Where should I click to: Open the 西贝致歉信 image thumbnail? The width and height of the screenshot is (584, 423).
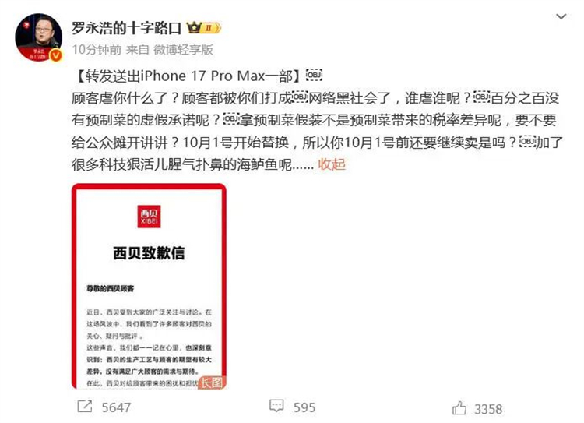pyautogui.click(x=149, y=286)
